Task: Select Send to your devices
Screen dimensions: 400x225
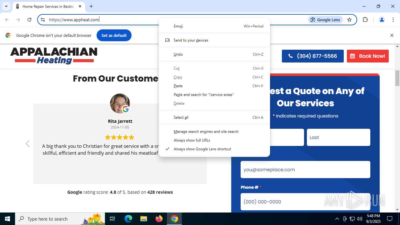Action: pos(214,40)
